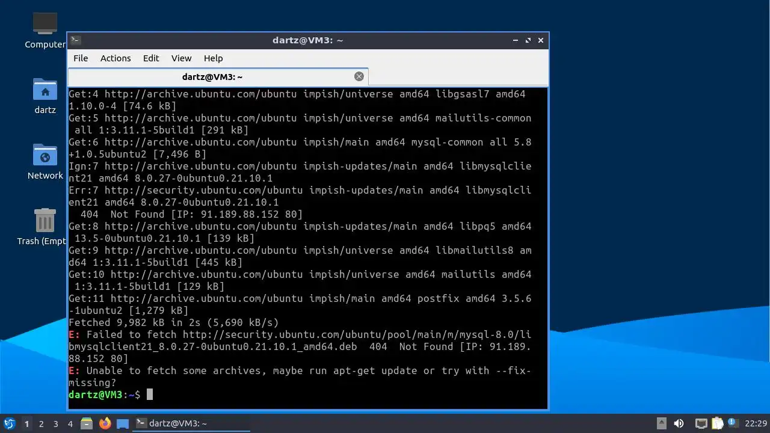This screenshot has height=433, width=770.
Task: Click the 'Fetched 9,982 kB in 2s' line
Action: point(174,322)
